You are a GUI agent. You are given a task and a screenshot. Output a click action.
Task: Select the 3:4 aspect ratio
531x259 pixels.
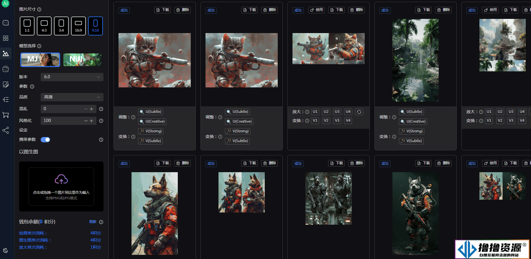tap(61, 26)
